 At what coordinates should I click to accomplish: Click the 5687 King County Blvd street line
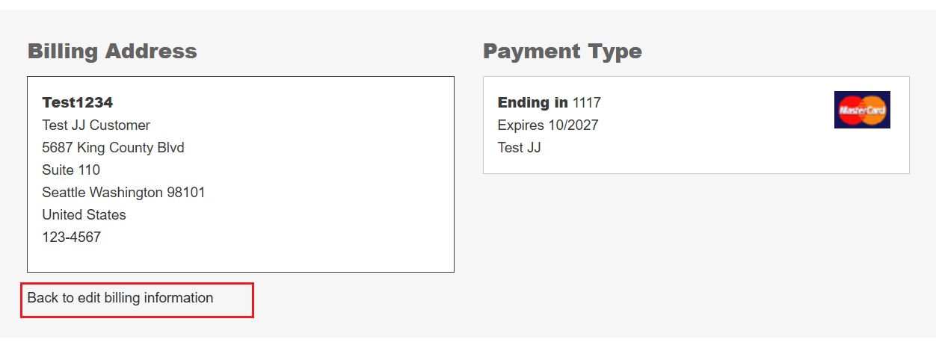pos(113,148)
